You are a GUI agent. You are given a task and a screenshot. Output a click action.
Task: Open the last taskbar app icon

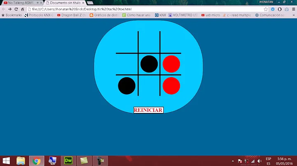(100, 161)
